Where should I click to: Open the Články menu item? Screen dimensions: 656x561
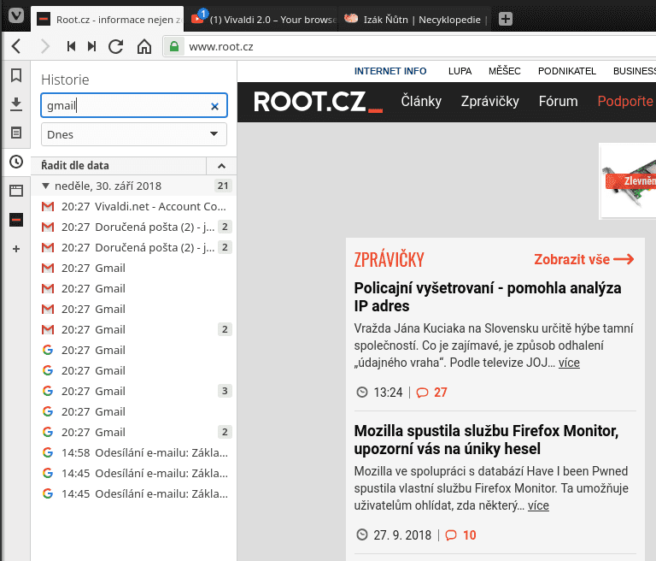[x=421, y=101]
